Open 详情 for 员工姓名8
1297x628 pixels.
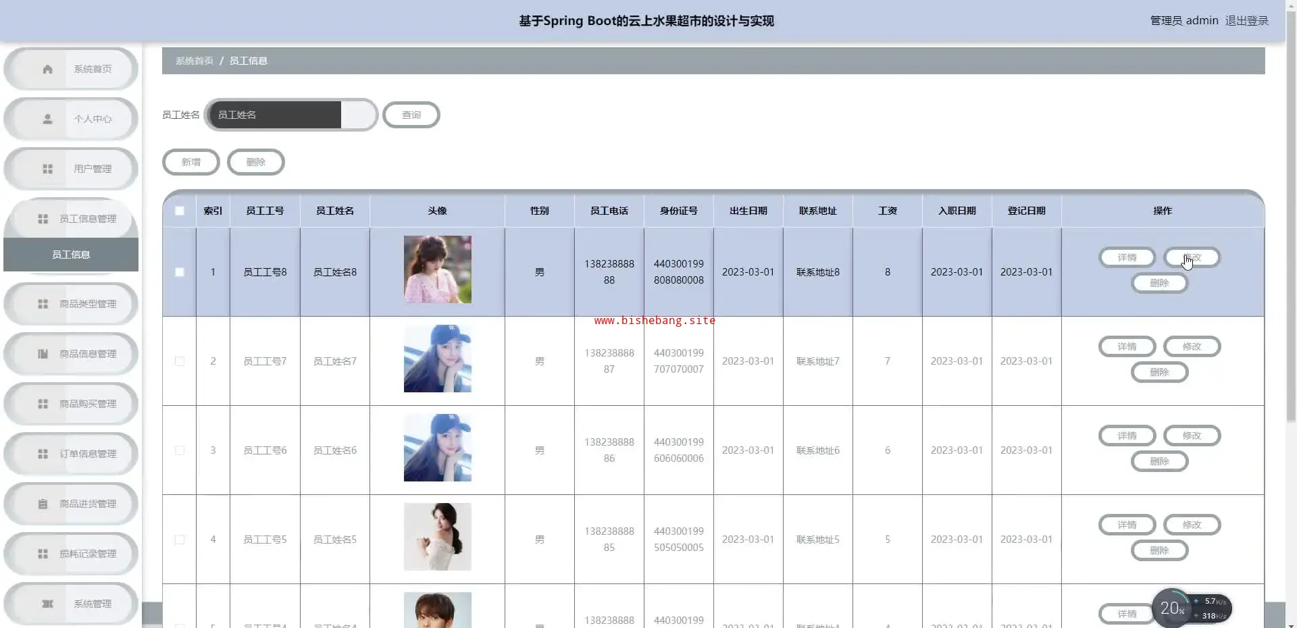tap(1127, 258)
